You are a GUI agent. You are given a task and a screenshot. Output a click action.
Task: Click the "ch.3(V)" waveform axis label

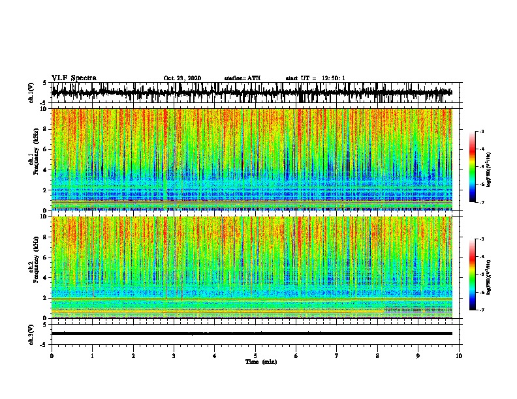click(31, 335)
